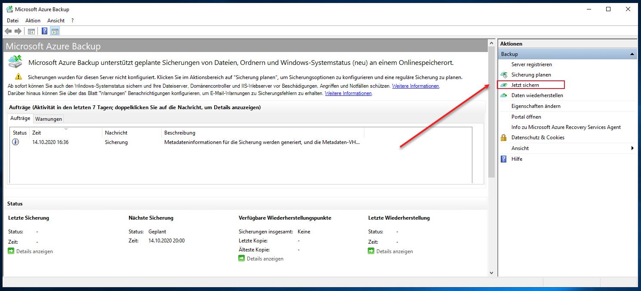Select the Aufträge tab
The width and height of the screenshot is (641, 291).
(20, 118)
